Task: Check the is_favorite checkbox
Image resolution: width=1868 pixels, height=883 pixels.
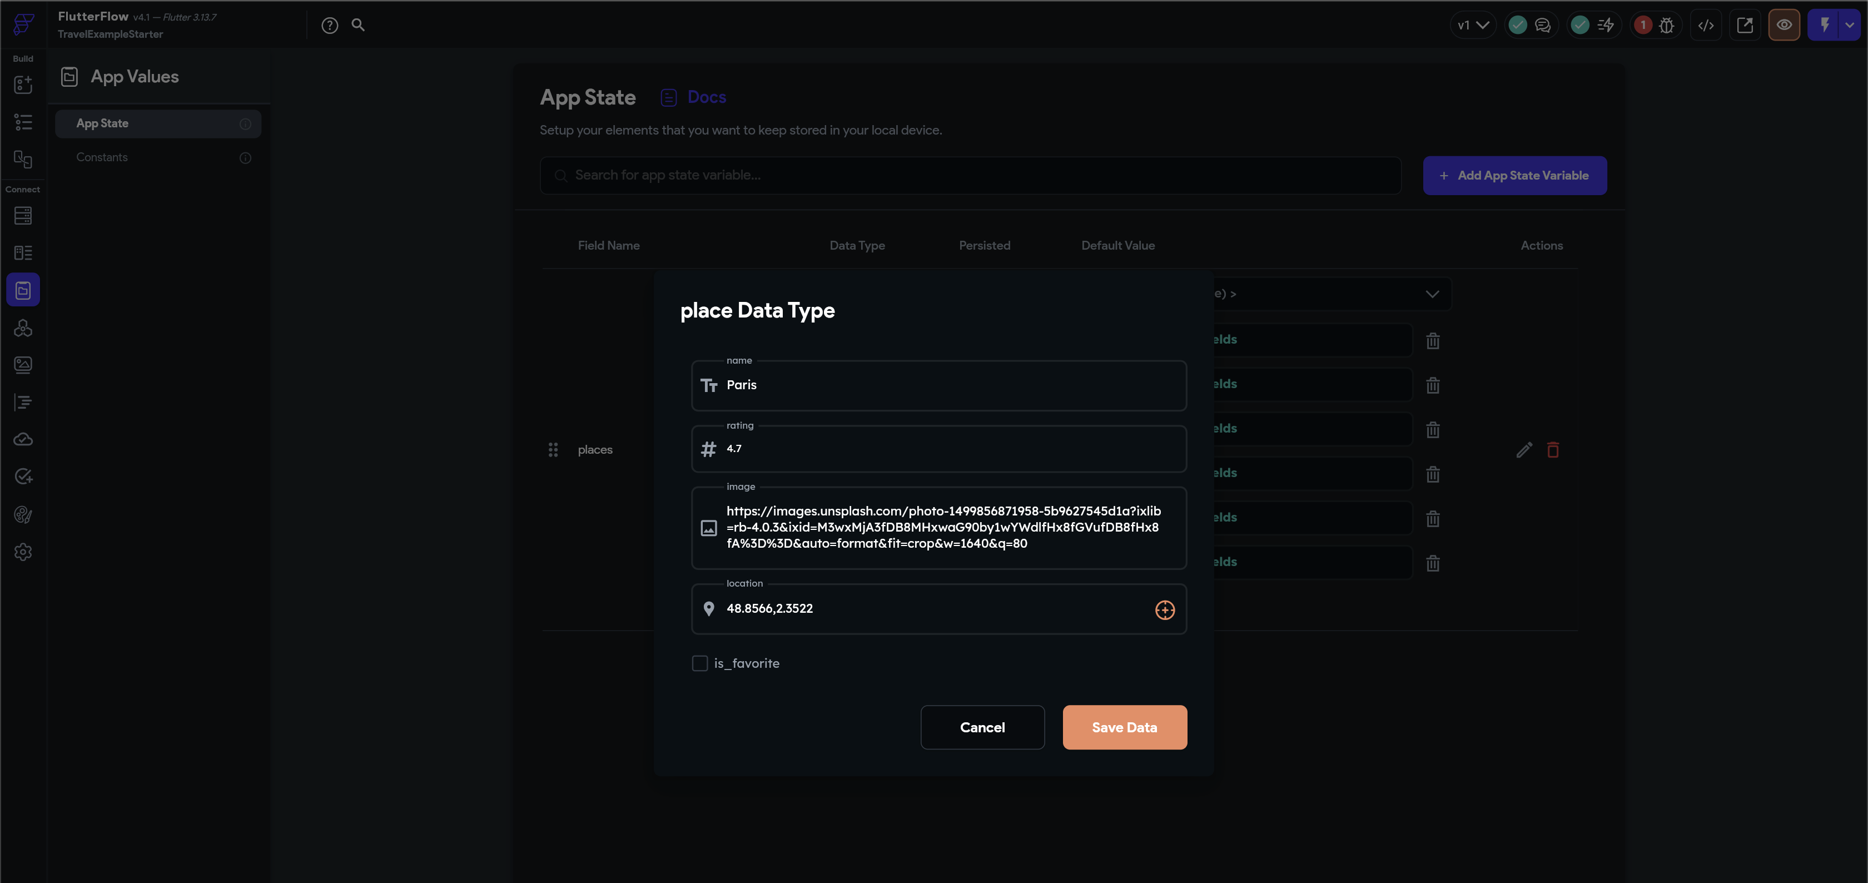Action: pyautogui.click(x=700, y=663)
